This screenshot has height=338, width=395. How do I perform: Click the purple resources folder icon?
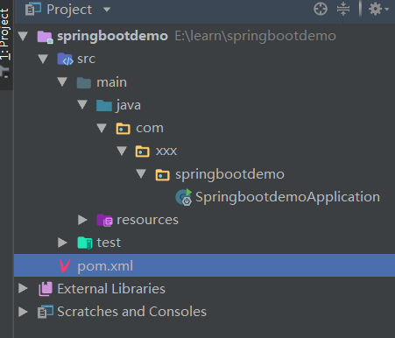coord(104,220)
